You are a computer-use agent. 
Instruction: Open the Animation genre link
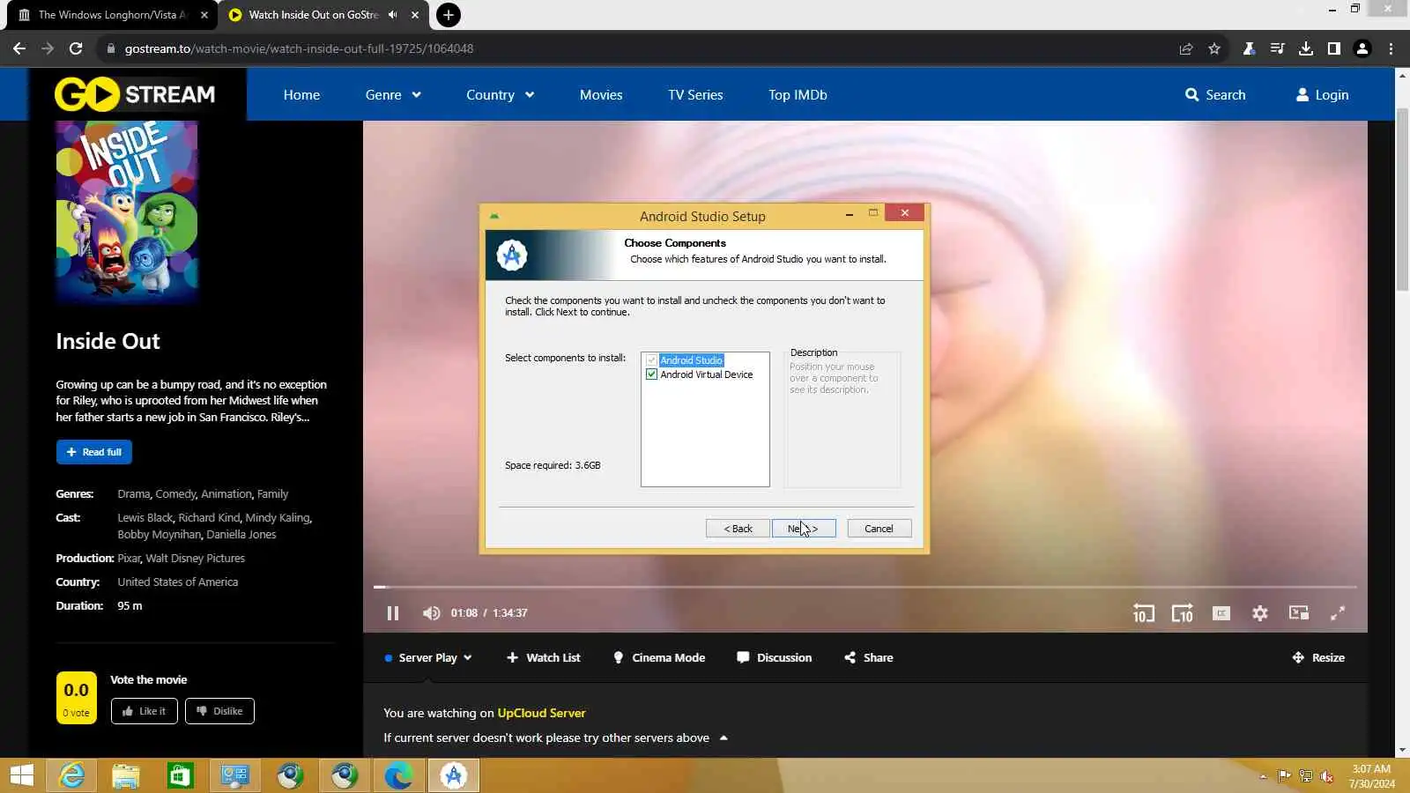[226, 494]
